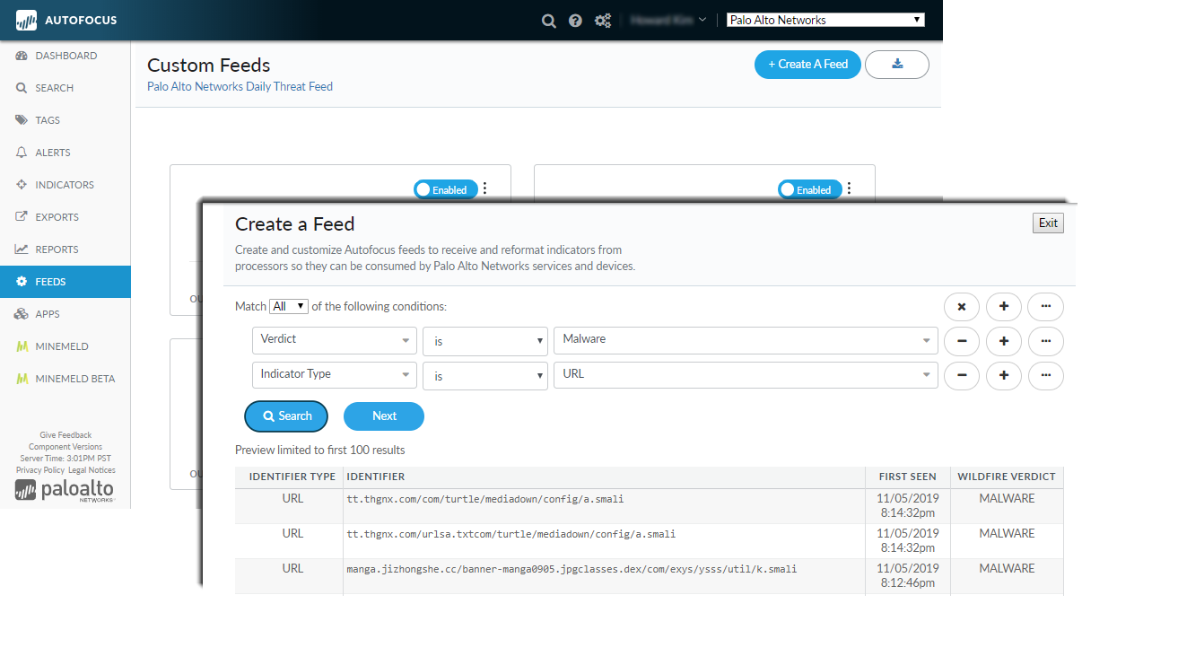1178x665 pixels.
Task: Open MineMeld Beta from the sidebar
Action: tap(74, 379)
